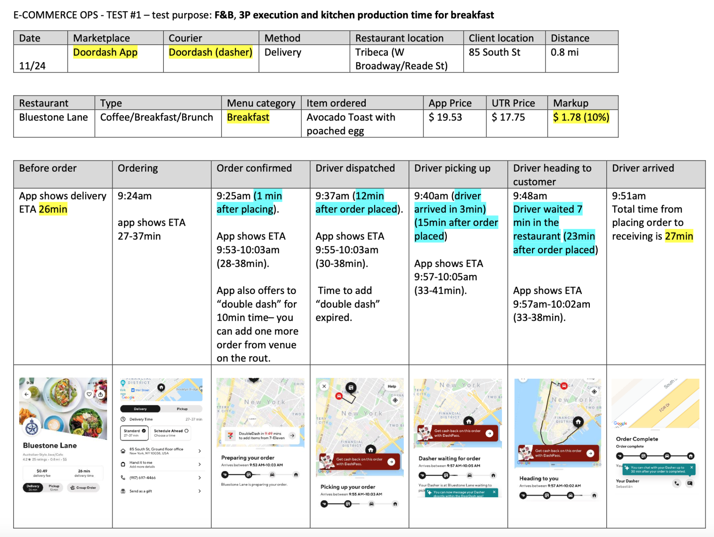
Task: Dismiss the message-your-Dasher notification with X
Action: [495, 492]
